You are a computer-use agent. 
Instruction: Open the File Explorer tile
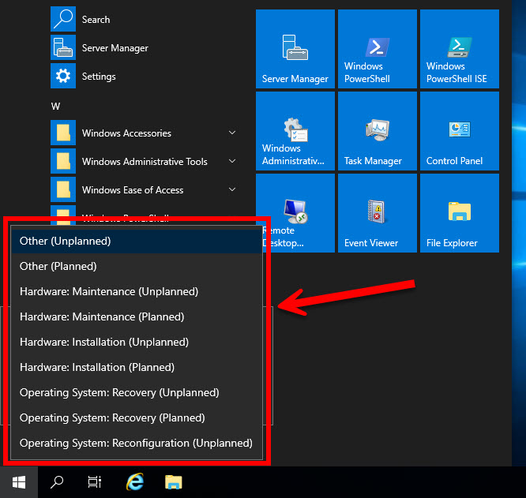click(x=460, y=213)
